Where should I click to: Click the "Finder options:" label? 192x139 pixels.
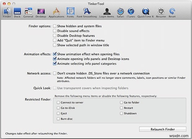click(x=40, y=26)
